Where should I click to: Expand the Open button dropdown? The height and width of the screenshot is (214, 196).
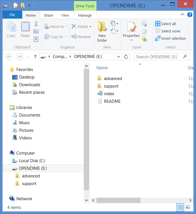point(149,24)
